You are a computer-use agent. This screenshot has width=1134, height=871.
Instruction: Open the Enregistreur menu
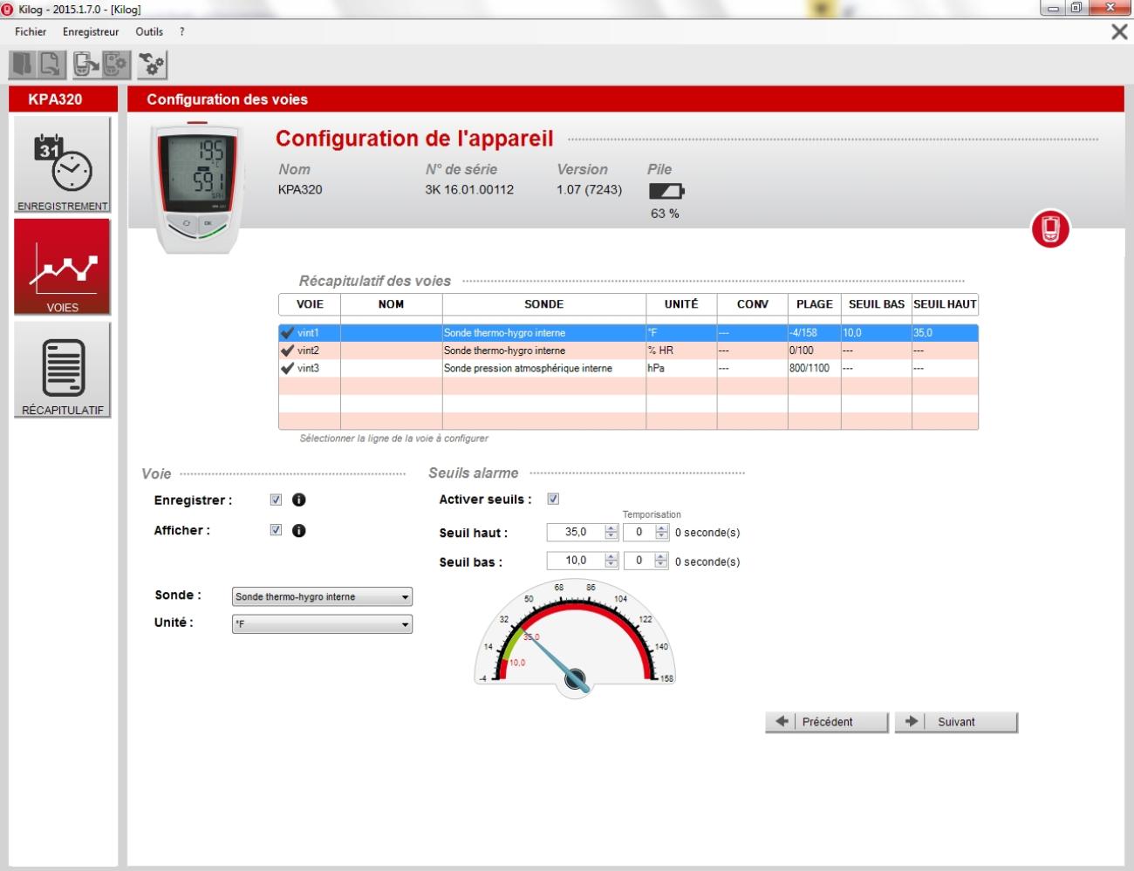pos(91,31)
